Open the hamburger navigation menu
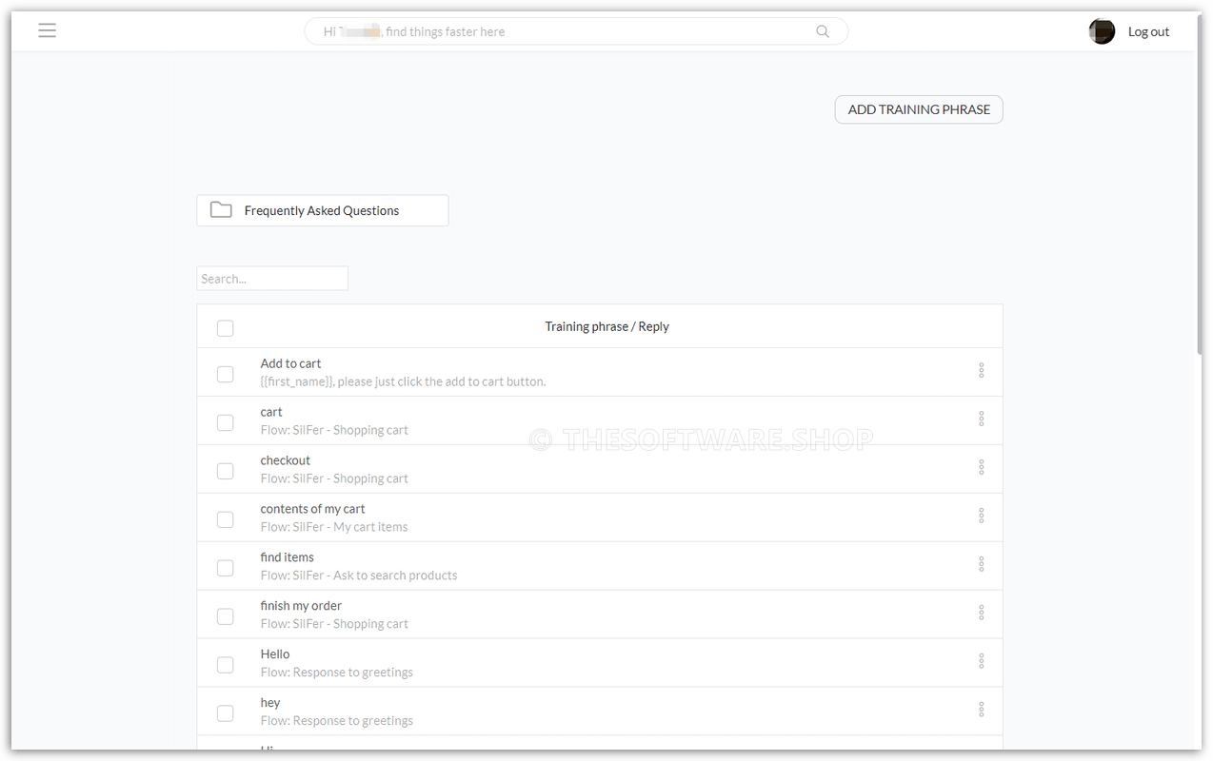This screenshot has width=1213, height=761. [x=47, y=30]
